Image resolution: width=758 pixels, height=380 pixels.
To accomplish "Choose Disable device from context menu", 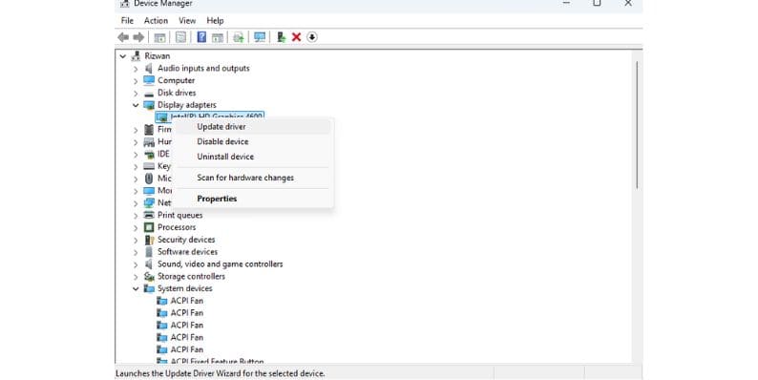I will coord(252,141).
